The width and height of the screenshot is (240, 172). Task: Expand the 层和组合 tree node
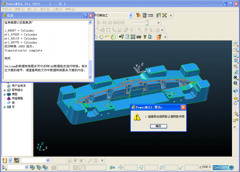pyautogui.click(x=4, y=90)
